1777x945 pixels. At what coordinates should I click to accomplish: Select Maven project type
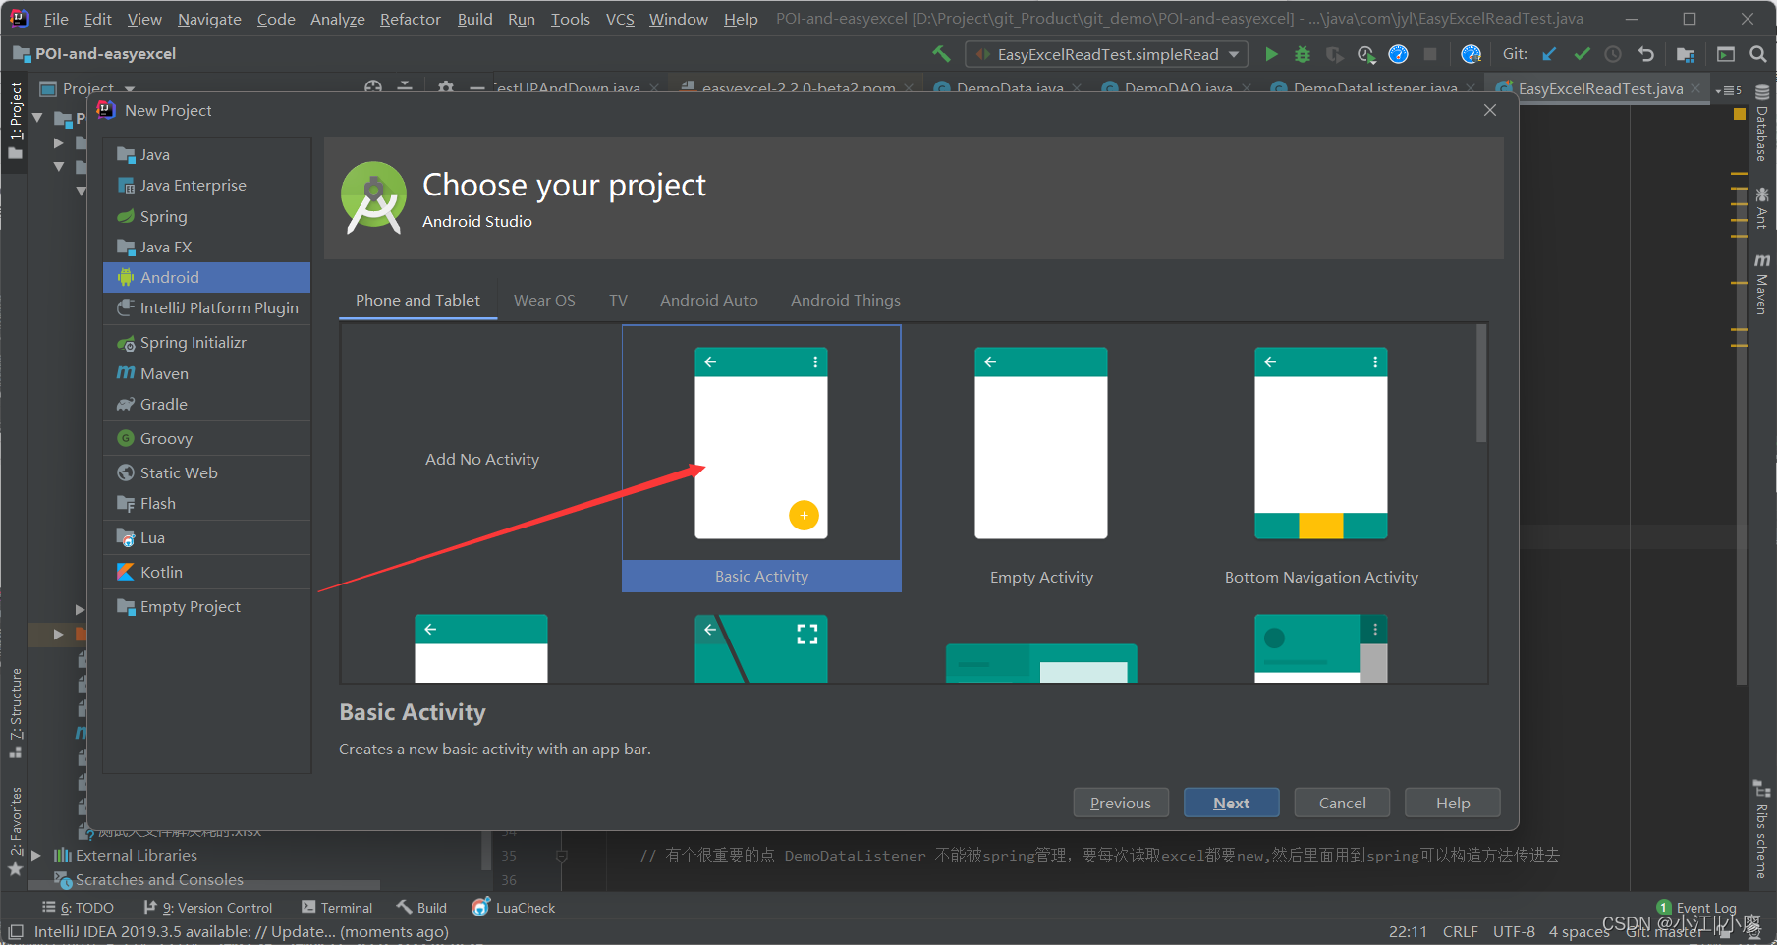(x=206, y=373)
